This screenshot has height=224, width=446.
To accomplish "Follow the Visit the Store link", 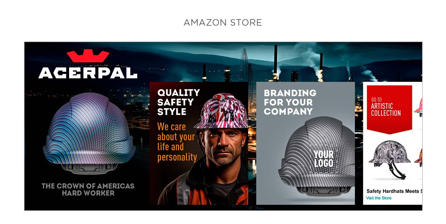I will pyautogui.click(x=378, y=198).
